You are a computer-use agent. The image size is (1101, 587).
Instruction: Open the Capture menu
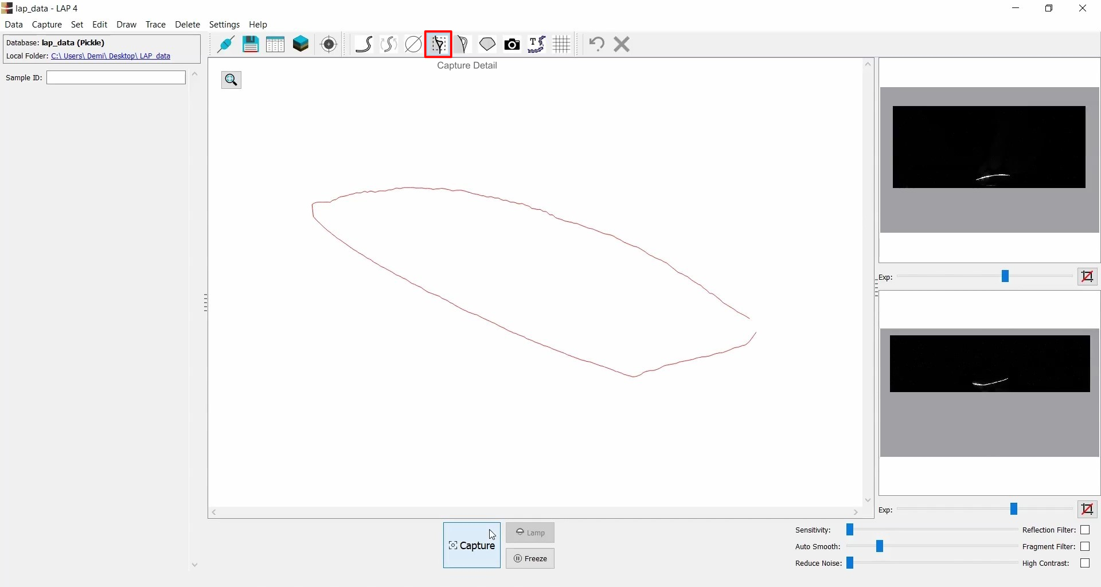pos(47,25)
